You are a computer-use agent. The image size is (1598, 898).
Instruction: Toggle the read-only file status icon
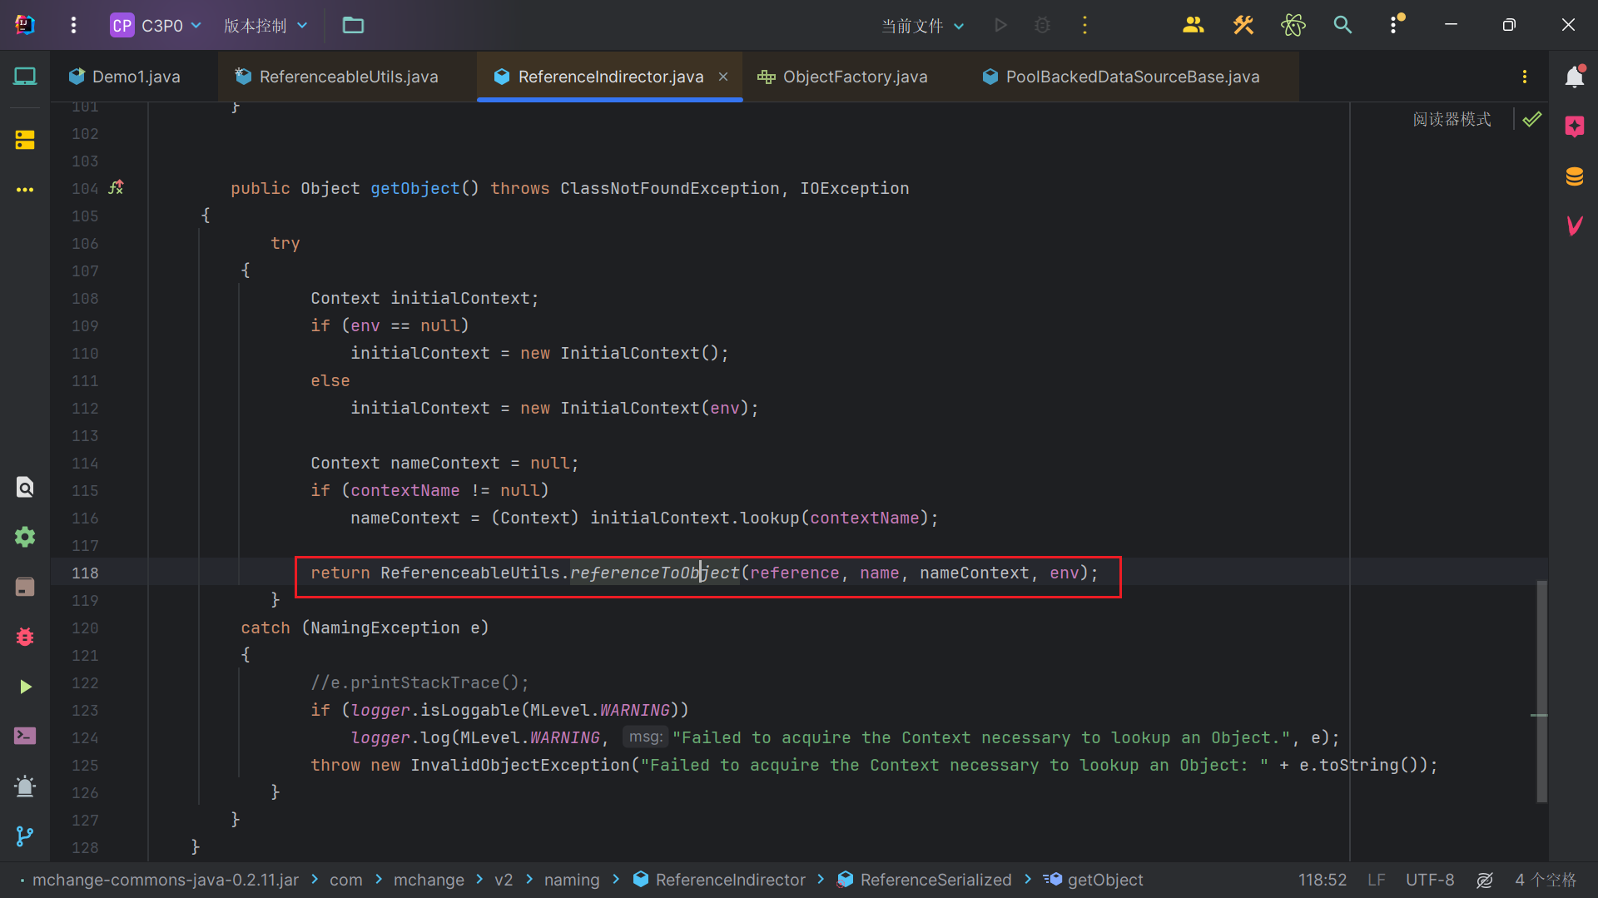pyautogui.click(x=1485, y=880)
